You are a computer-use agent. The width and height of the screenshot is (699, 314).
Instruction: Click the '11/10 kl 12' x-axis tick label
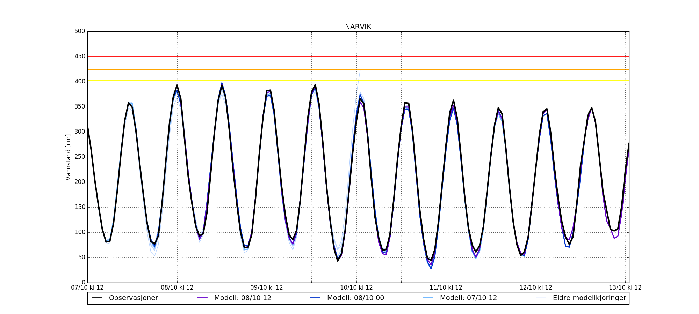446,288
